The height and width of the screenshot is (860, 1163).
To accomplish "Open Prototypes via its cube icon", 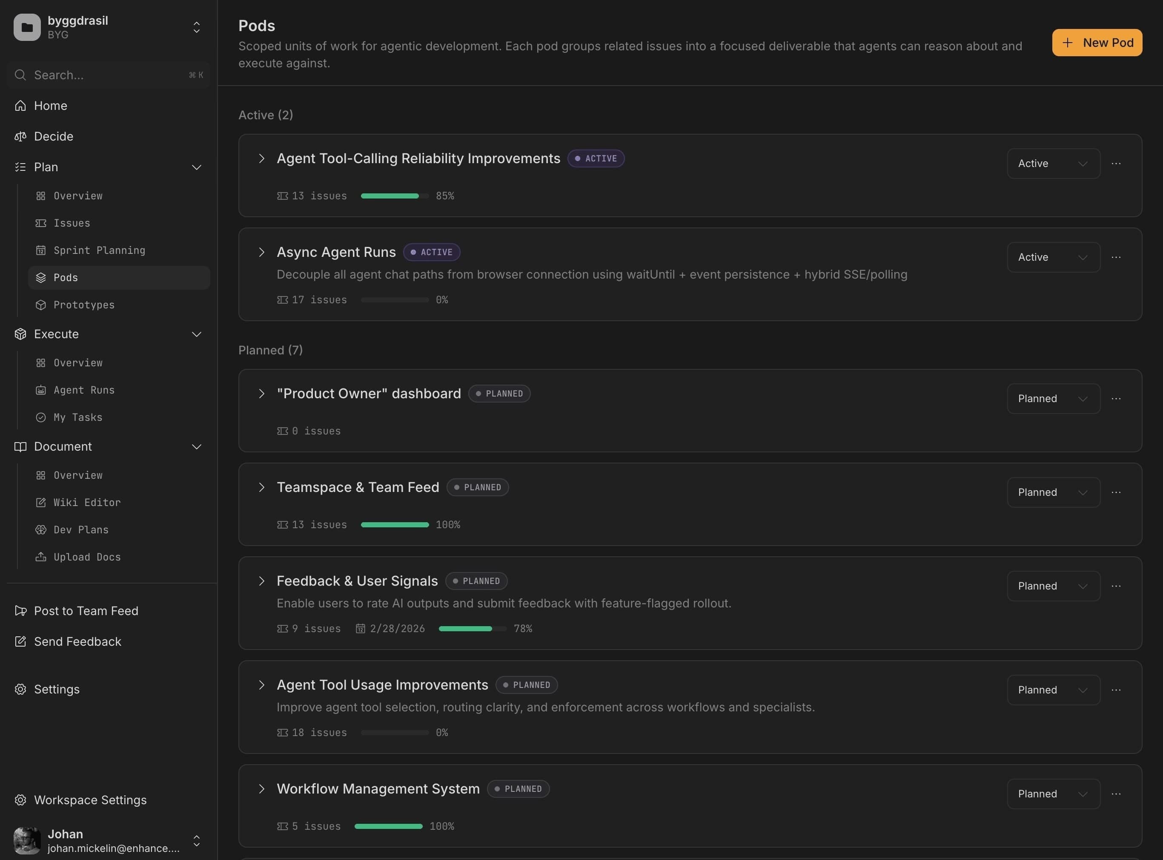I will tap(41, 305).
